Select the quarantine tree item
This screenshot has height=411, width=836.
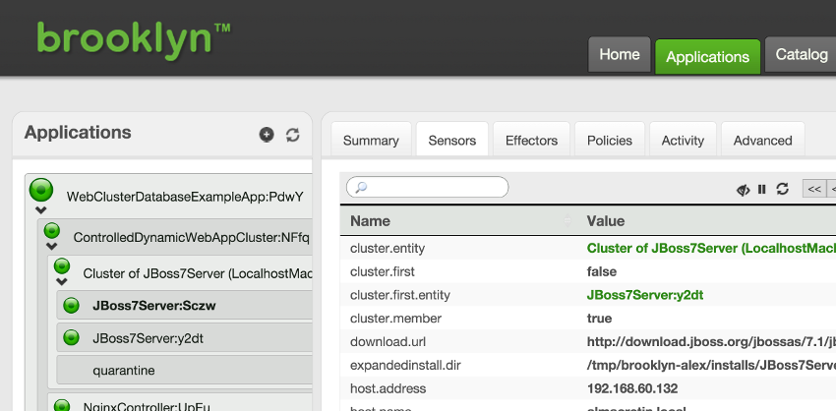pyautogui.click(x=124, y=371)
